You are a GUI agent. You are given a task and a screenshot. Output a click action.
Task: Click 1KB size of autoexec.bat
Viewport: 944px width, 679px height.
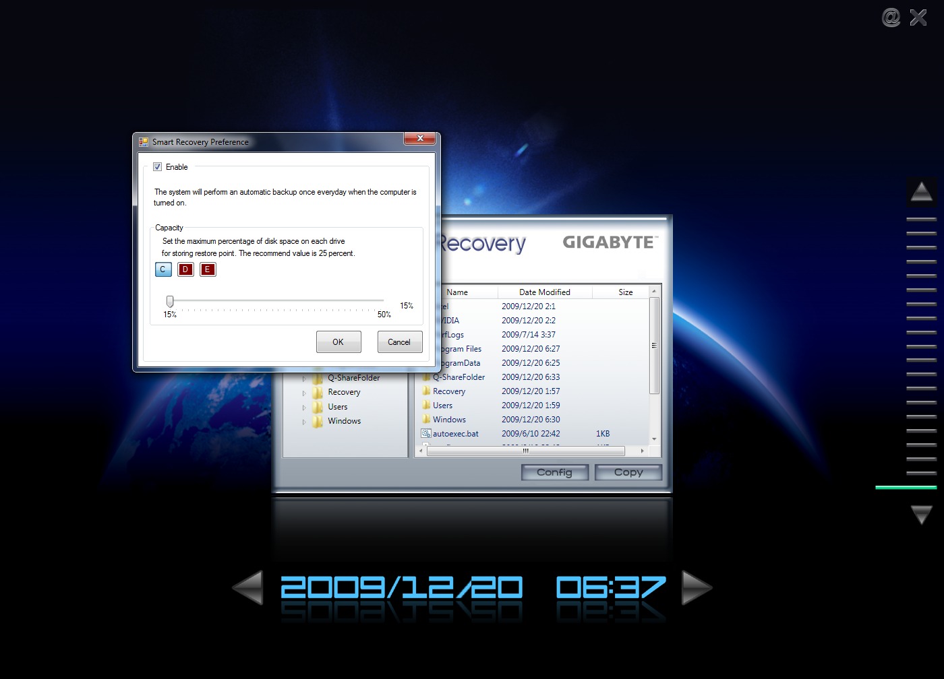[603, 434]
